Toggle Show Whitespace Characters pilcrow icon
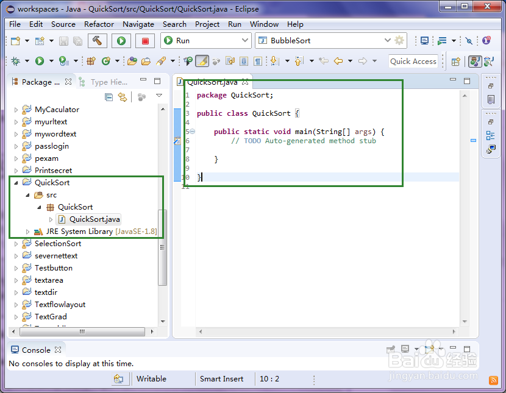Viewport: 506px width, 393px height. (x=257, y=61)
